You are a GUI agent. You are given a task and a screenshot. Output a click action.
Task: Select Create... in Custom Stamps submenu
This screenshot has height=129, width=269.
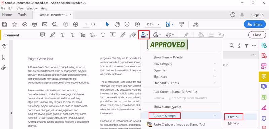coord(234,117)
